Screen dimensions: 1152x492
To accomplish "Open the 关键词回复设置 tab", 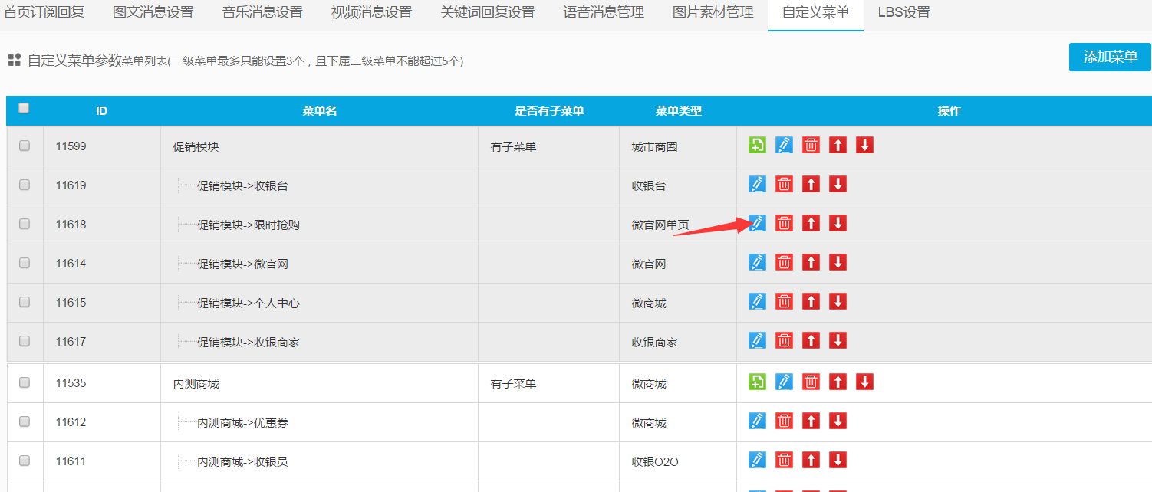I will (488, 13).
